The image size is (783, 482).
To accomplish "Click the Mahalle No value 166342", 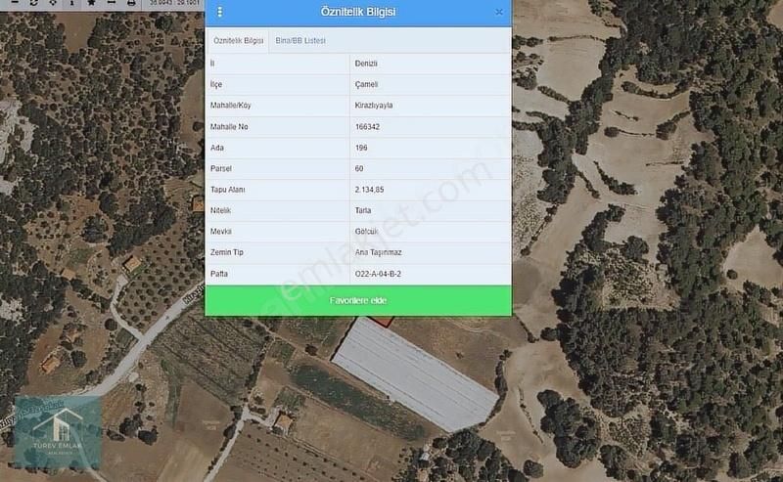I will [367, 127].
